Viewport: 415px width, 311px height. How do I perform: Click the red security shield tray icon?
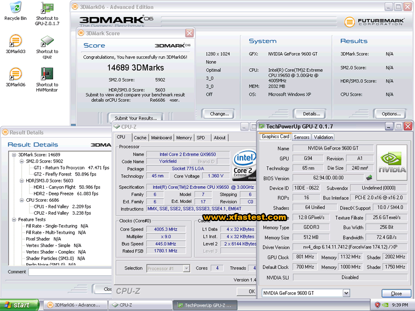(377, 305)
